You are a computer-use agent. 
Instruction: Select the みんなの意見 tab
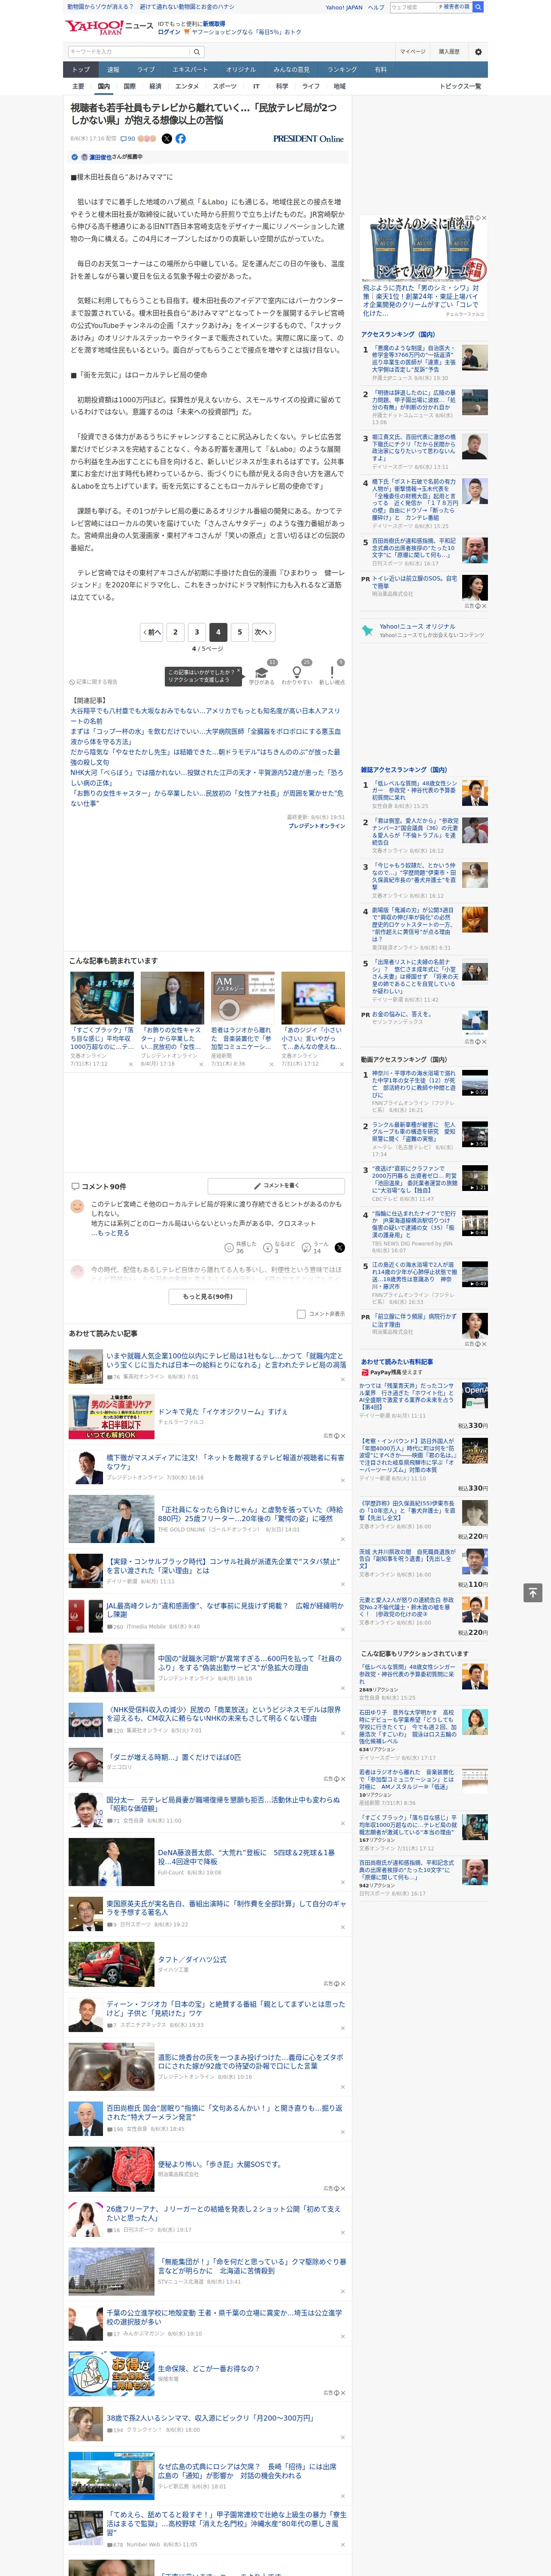point(291,70)
